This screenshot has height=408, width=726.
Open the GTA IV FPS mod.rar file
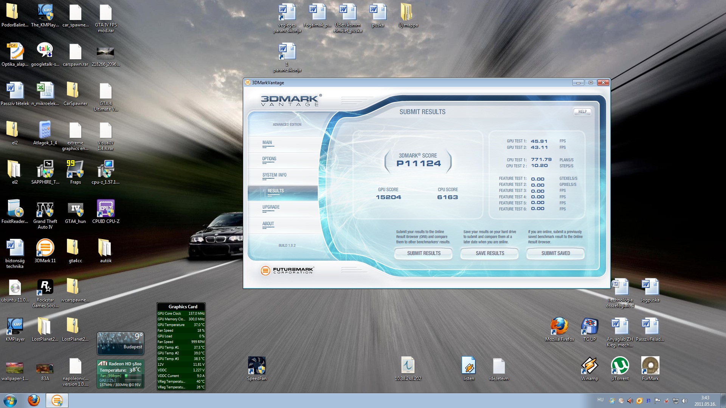pyautogui.click(x=106, y=18)
